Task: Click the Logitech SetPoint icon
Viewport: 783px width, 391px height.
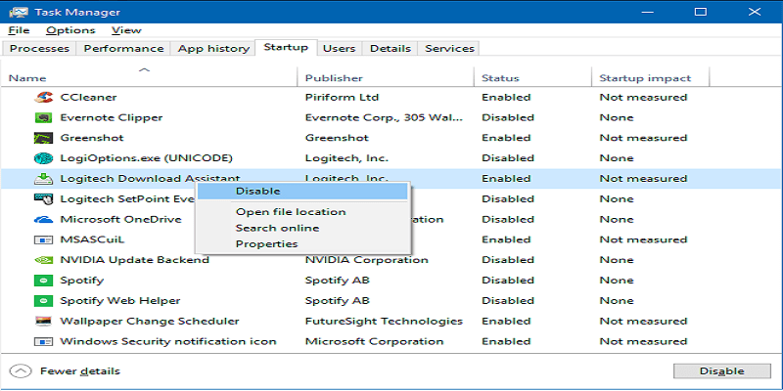Action: (x=43, y=199)
